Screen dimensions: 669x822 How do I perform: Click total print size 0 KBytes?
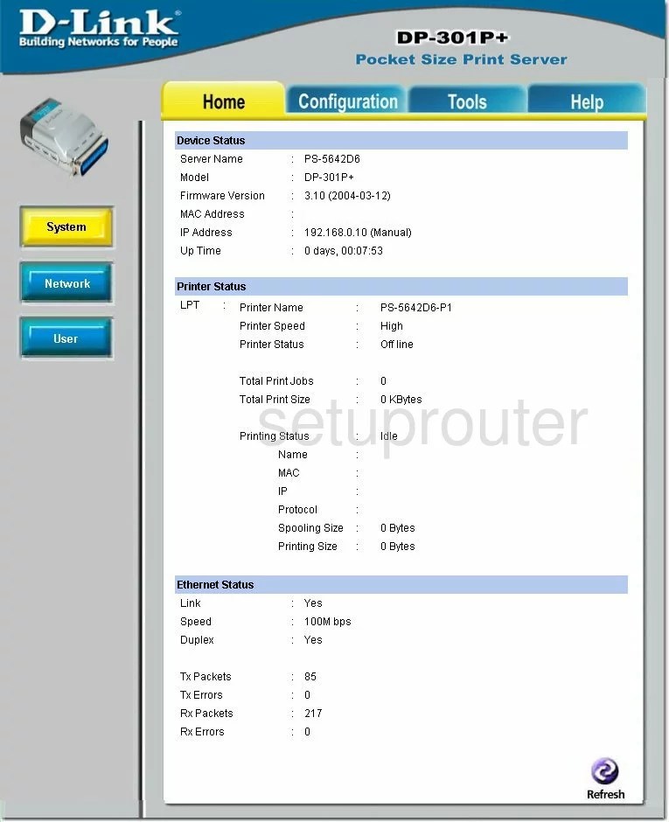point(401,400)
